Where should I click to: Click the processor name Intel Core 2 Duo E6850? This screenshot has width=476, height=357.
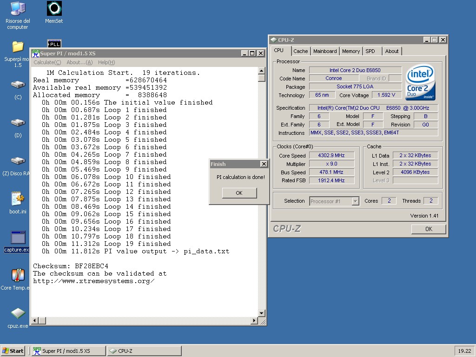[x=355, y=70]
